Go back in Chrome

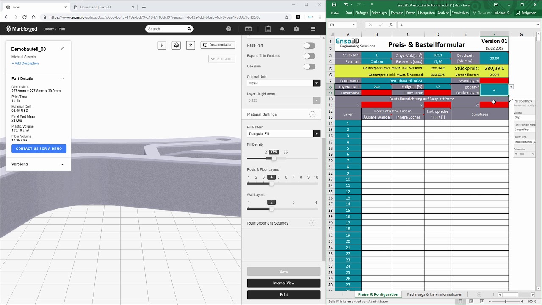[x=6, y=17]
